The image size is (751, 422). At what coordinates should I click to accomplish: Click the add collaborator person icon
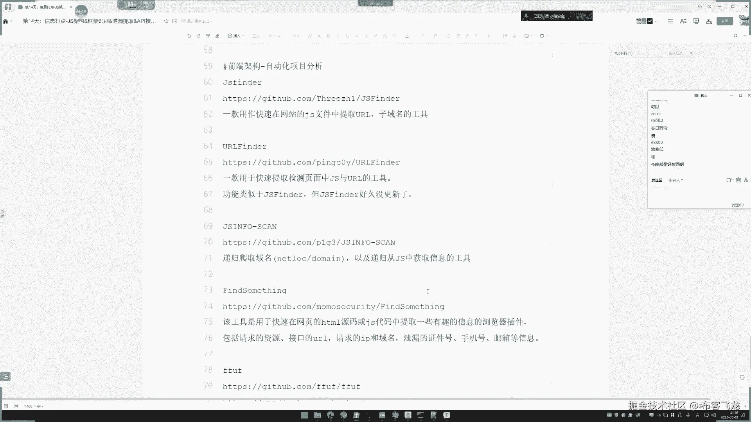(708, 21)
